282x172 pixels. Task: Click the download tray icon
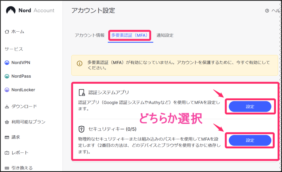point(7,107)
